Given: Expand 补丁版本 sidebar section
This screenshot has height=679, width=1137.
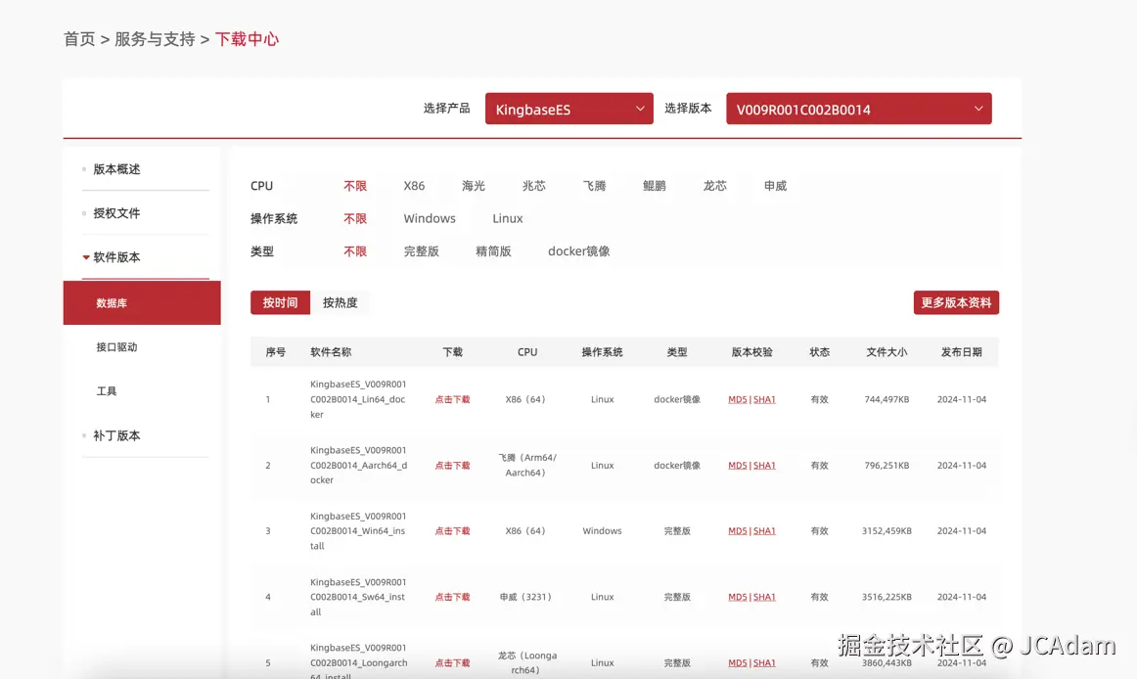Looking at the screenshot, I should click(x=116, y=436).
